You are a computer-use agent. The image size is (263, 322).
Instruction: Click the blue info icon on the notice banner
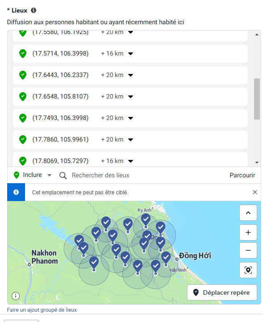[x=16, y=192]
